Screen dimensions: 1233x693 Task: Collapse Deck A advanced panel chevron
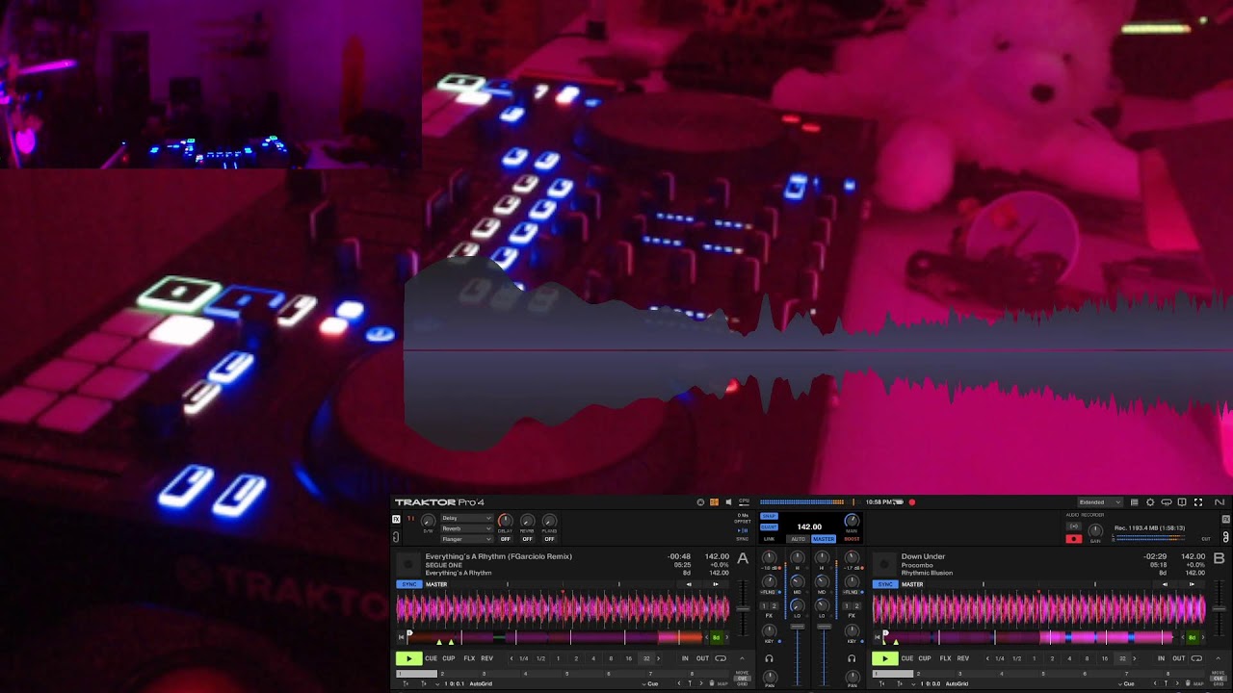click(742, 658)
